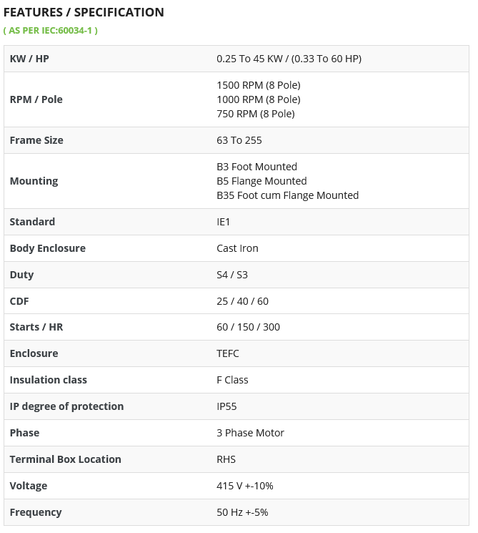Viewport: 478px width, 533px height.
Task: Click the 750 RPM (8 Pole) entry
Action: click(256, 114)
